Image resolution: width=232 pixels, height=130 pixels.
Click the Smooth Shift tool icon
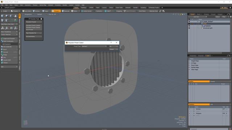click(x=2, y=60)
